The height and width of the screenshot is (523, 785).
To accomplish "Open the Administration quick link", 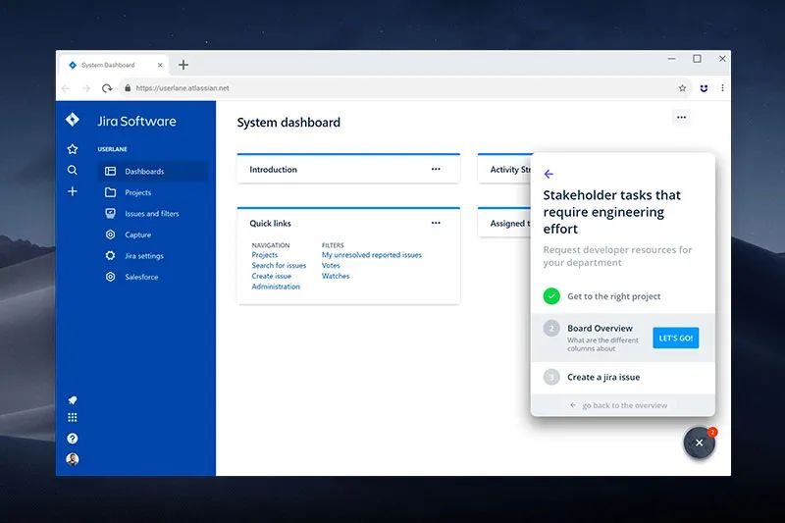I will pyautogui.click(x=276, y=287).
